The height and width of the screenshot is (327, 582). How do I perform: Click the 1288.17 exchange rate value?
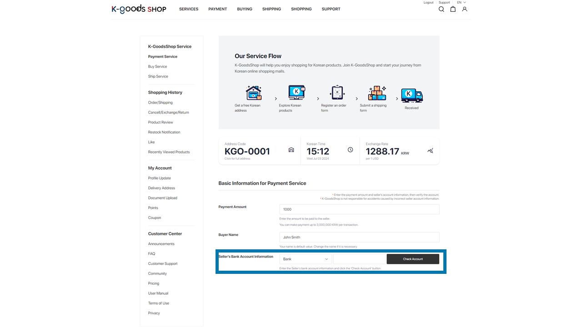(x=382, y=152)
